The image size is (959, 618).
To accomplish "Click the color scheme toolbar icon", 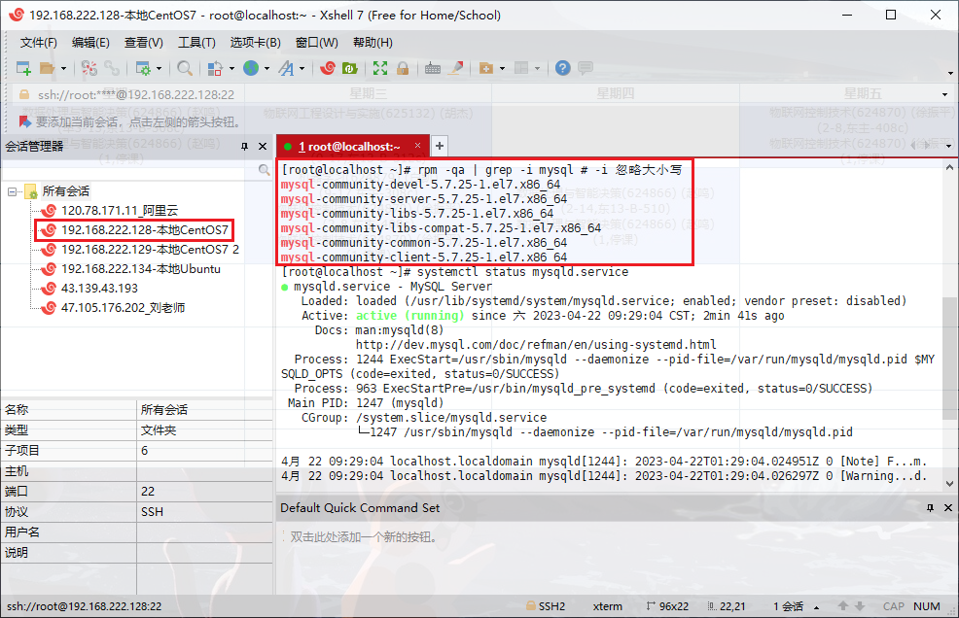I will (215, 68).
